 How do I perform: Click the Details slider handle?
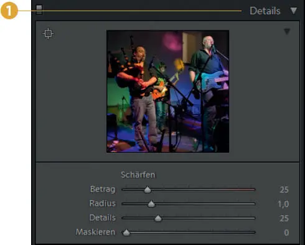[158, 218]
